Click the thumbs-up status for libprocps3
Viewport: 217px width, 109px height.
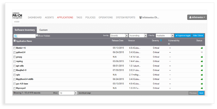click(202, 88)
